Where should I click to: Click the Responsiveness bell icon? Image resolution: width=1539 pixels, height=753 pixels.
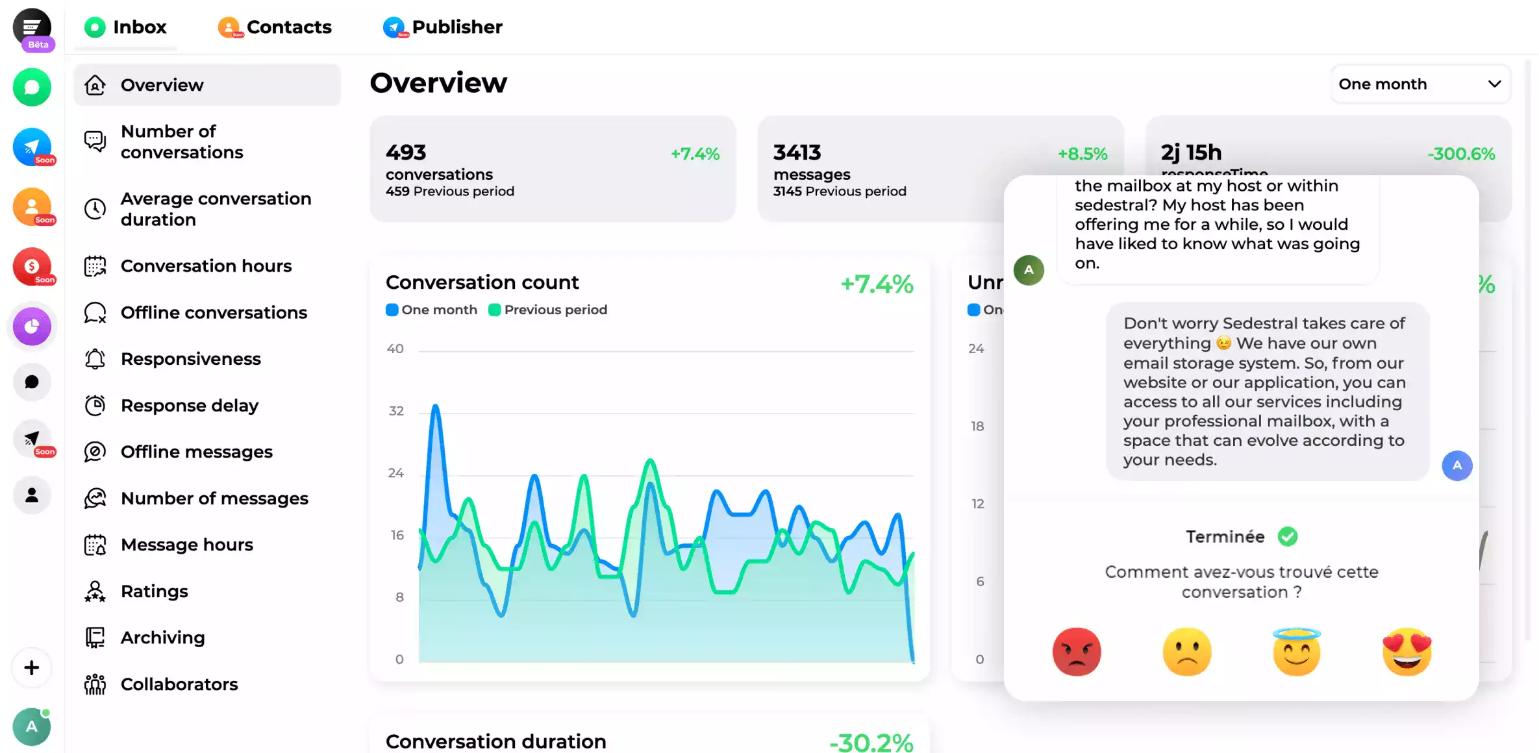pos(94,358)
